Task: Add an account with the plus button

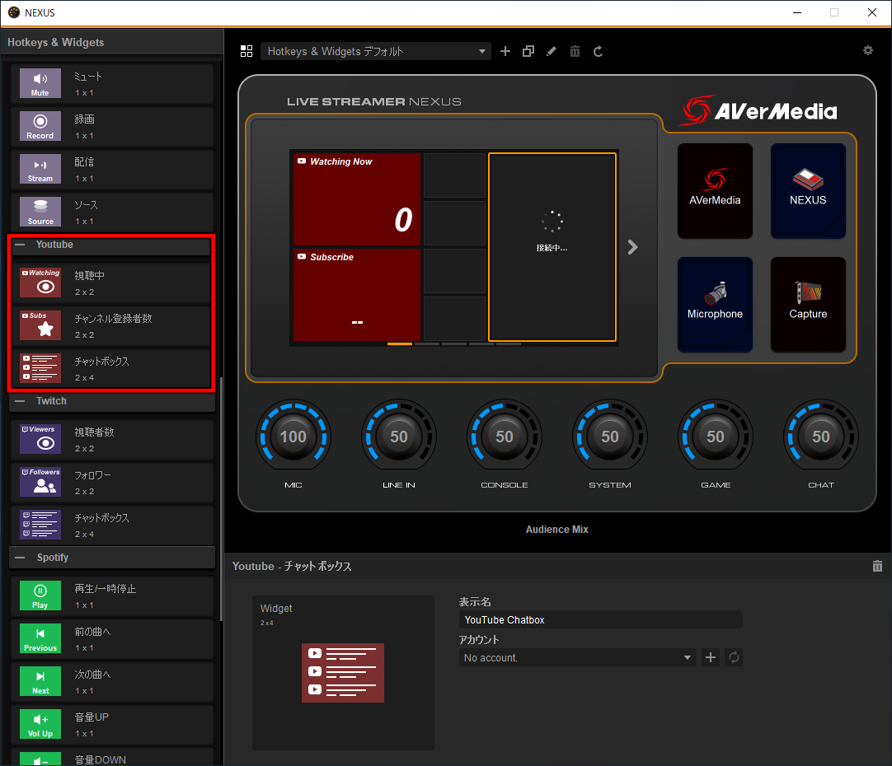Action: coord(711,657)
